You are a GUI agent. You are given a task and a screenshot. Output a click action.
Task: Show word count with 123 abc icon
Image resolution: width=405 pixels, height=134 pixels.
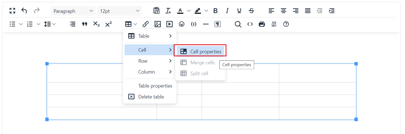coord(274,24)
